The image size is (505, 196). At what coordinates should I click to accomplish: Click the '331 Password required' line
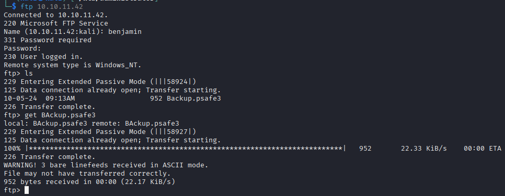(48, 40)
